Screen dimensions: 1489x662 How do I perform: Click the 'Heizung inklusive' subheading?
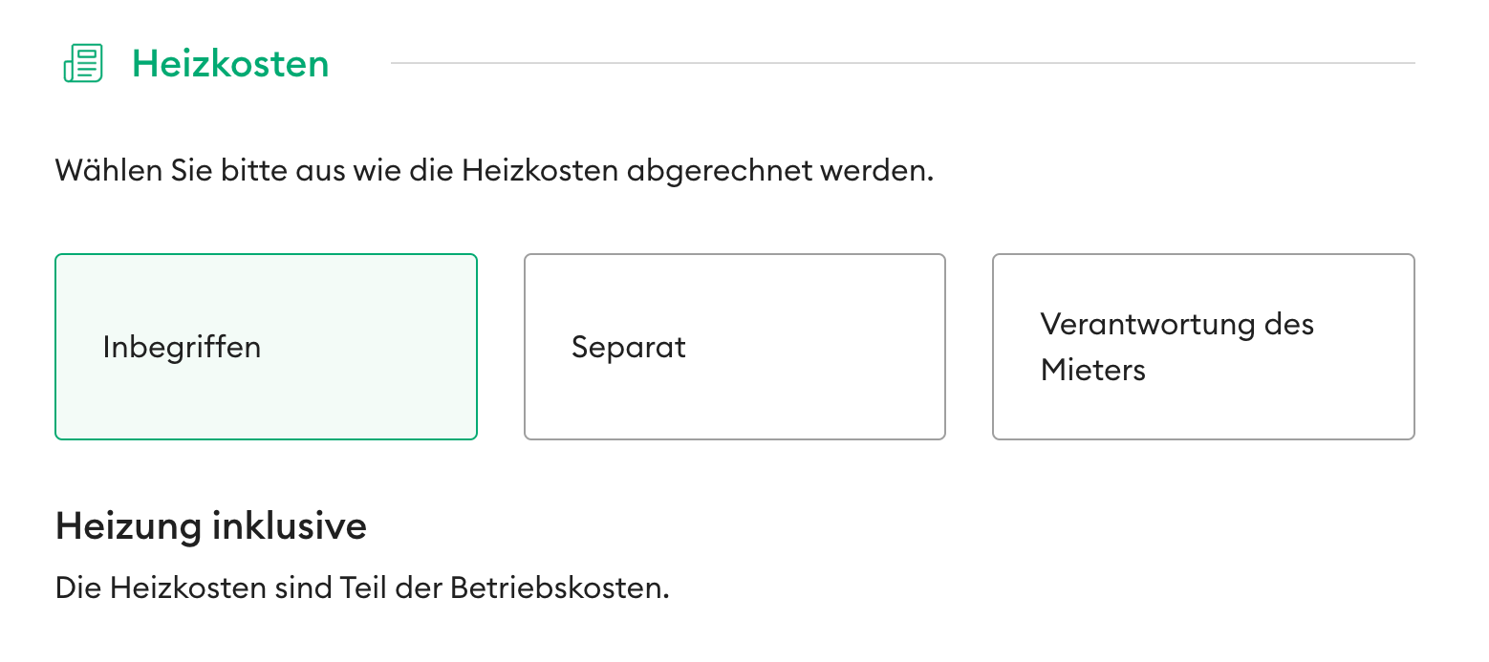click(211, 526)
